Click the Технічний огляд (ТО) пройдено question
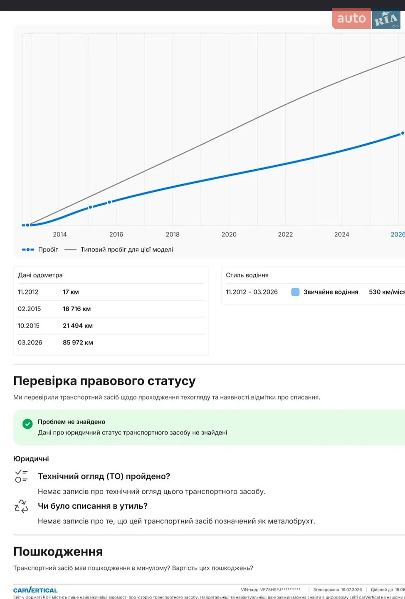405x599 pixels. (104, 476)
